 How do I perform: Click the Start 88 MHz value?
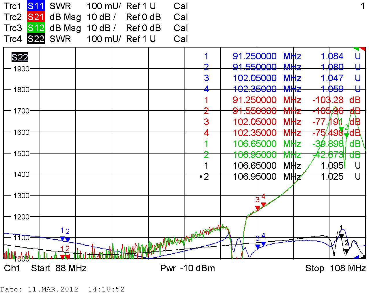pos(59,268)
